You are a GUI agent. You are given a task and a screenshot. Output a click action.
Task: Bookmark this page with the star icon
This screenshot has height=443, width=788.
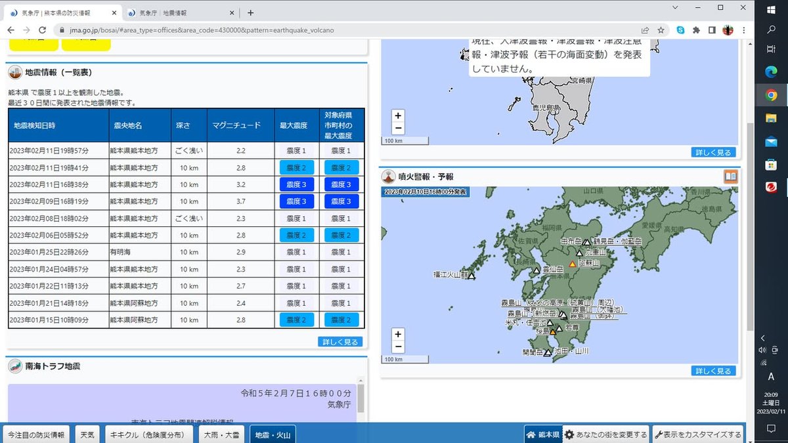[661, 30]
